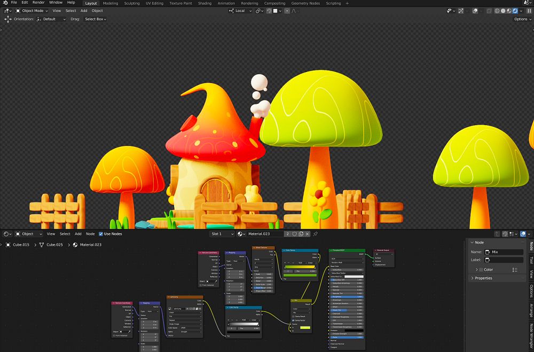This screenshot has height=352, width=534.
Task: Open the Add menu in node editor
Action: pos(78,234)
